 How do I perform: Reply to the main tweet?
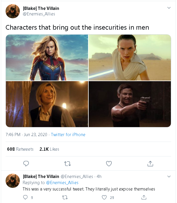point(26,163)
